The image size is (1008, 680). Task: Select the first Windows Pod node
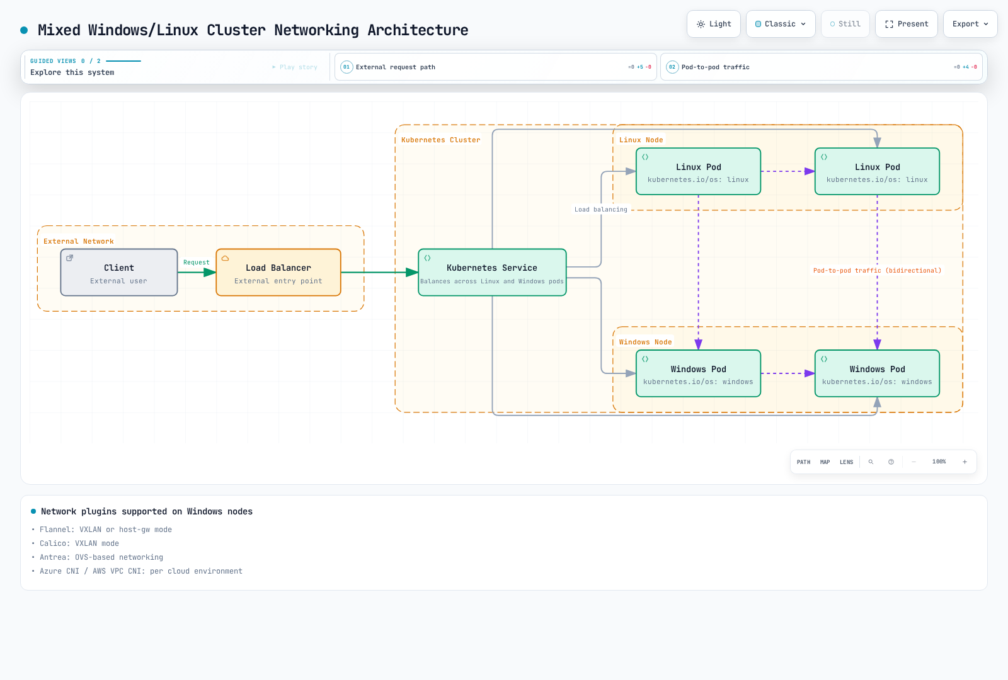click(x=698, y=373)
